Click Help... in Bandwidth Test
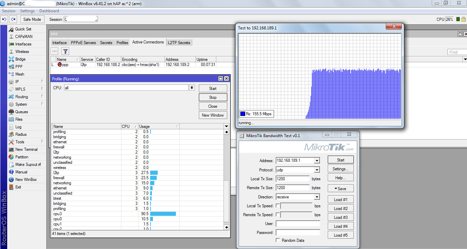This screenshot has height=249, width=467. [340, 178]
